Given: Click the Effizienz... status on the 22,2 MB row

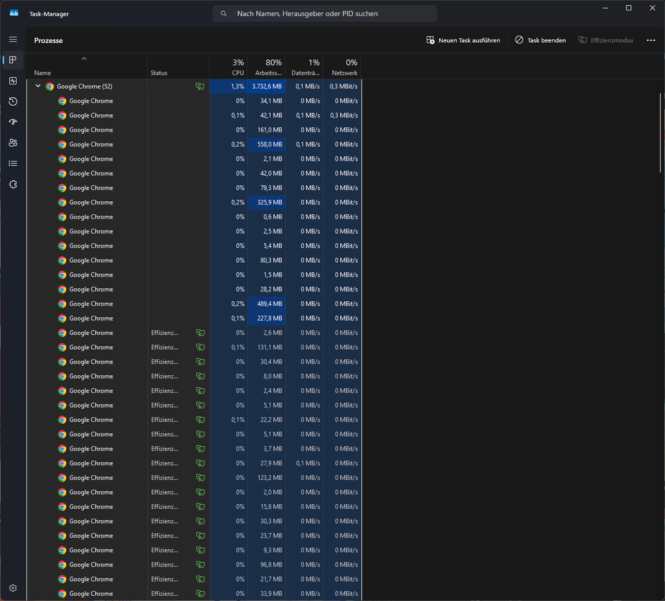Looking at the screenshot, I should pyautogui.click(x=164, y=420).
